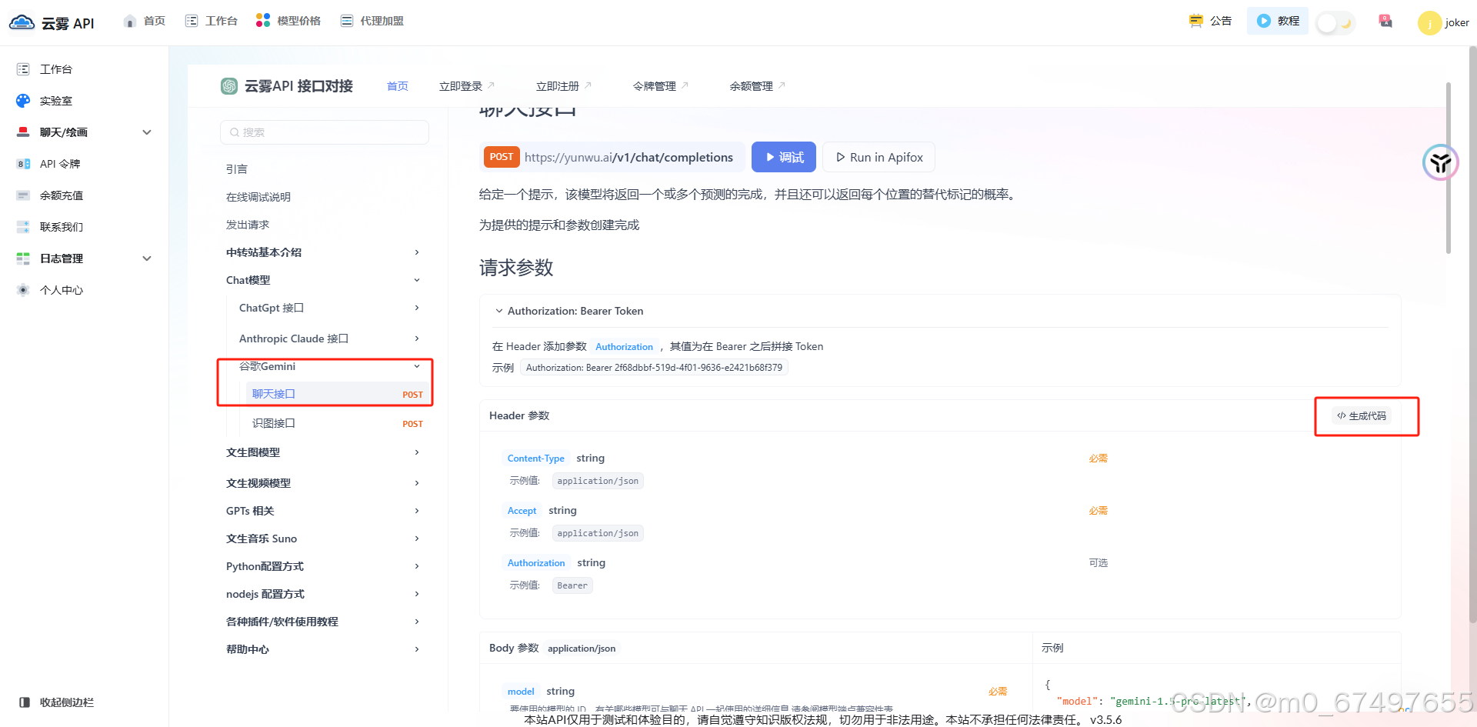Expand nodejs 配置方式 section
Image resolution: width=1477 pixels, height=727 pixels.
coord(325,594)
